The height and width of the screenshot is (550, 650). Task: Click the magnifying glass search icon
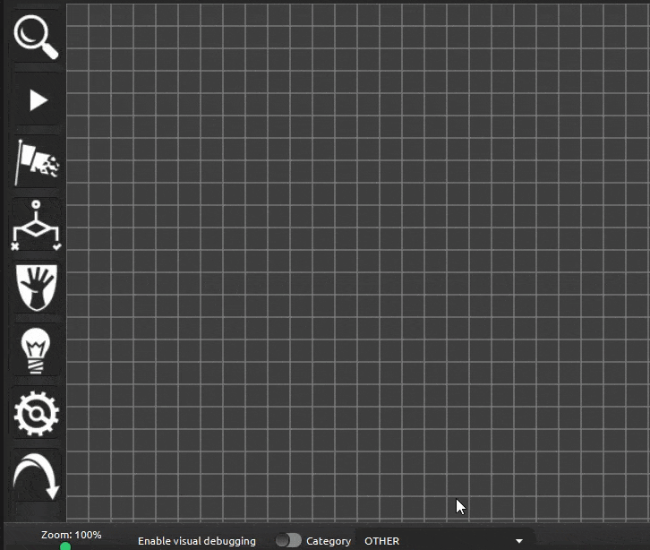point(36,37)
